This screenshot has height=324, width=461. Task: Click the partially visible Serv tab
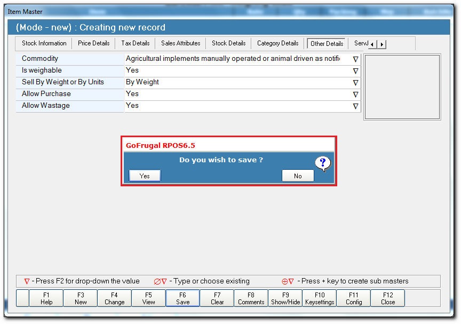click(361, 43)
